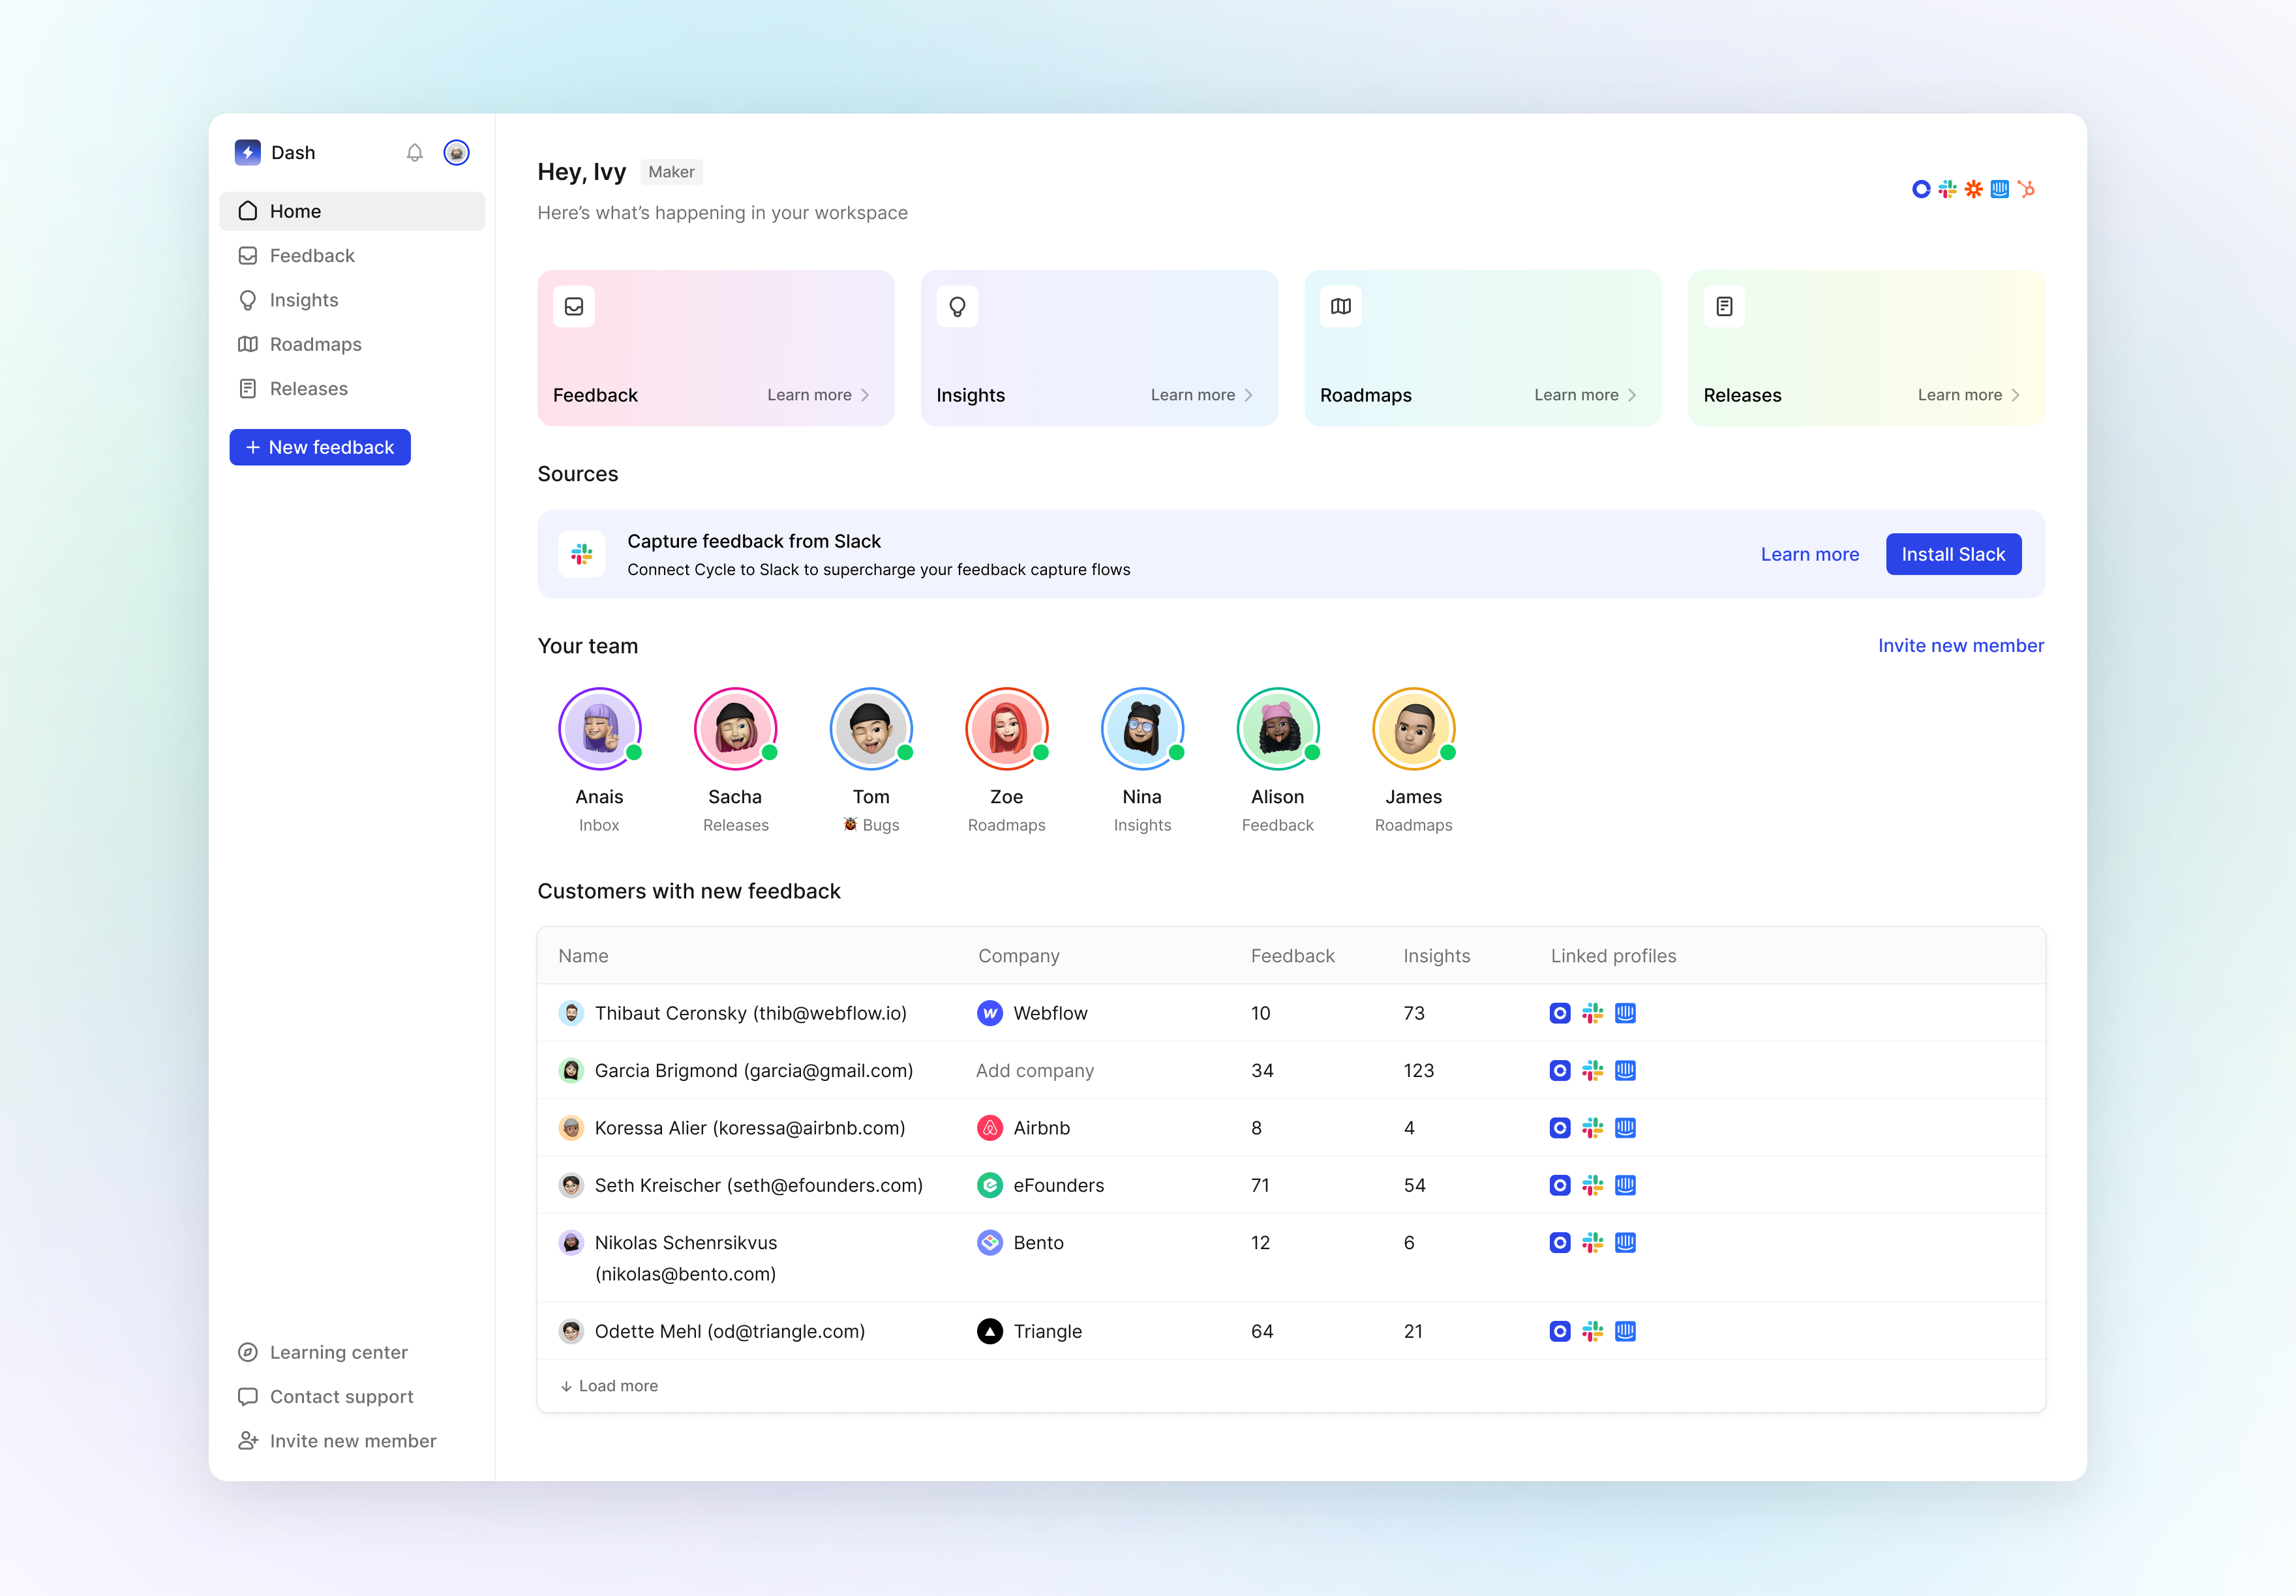This screenshot has width=2296, height=1596.
Task: Click Koressa Alier (koressa@airbnb.com) name
Action: point(749,1129)
